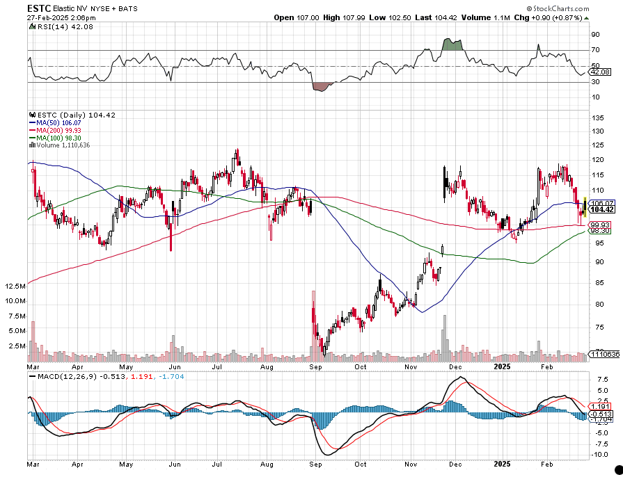The height and width of the screenshot is (477, 623).
Task: Click the 1110636 volume axis tag
Action: (x=604, y=354)
